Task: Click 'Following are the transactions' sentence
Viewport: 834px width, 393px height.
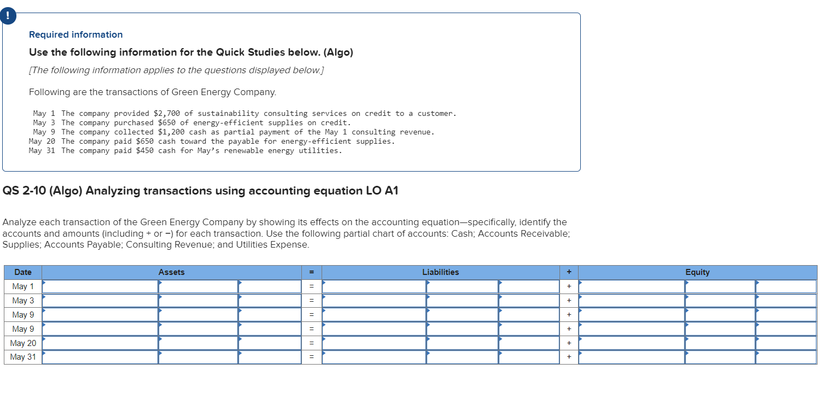Action: [153, 92]
